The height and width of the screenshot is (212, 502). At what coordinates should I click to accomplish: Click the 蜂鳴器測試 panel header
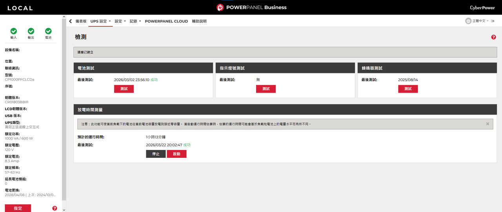(427, 68)
